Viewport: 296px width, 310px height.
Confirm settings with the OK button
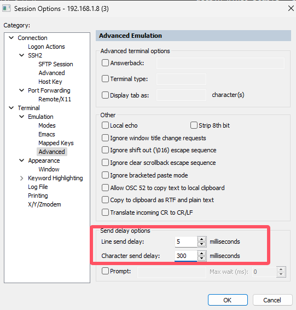point(228,300)
